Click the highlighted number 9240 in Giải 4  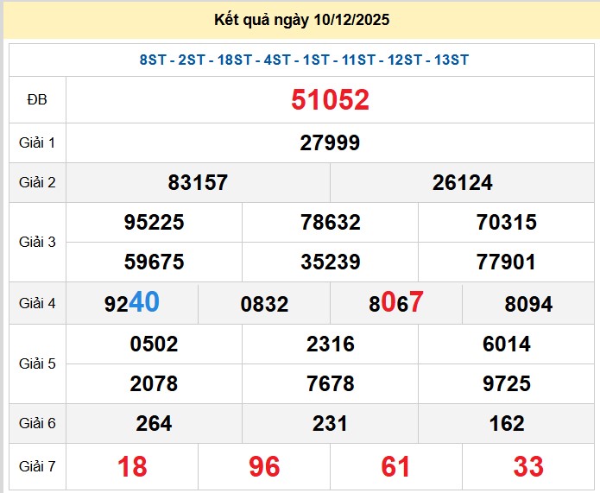(131, 303)
